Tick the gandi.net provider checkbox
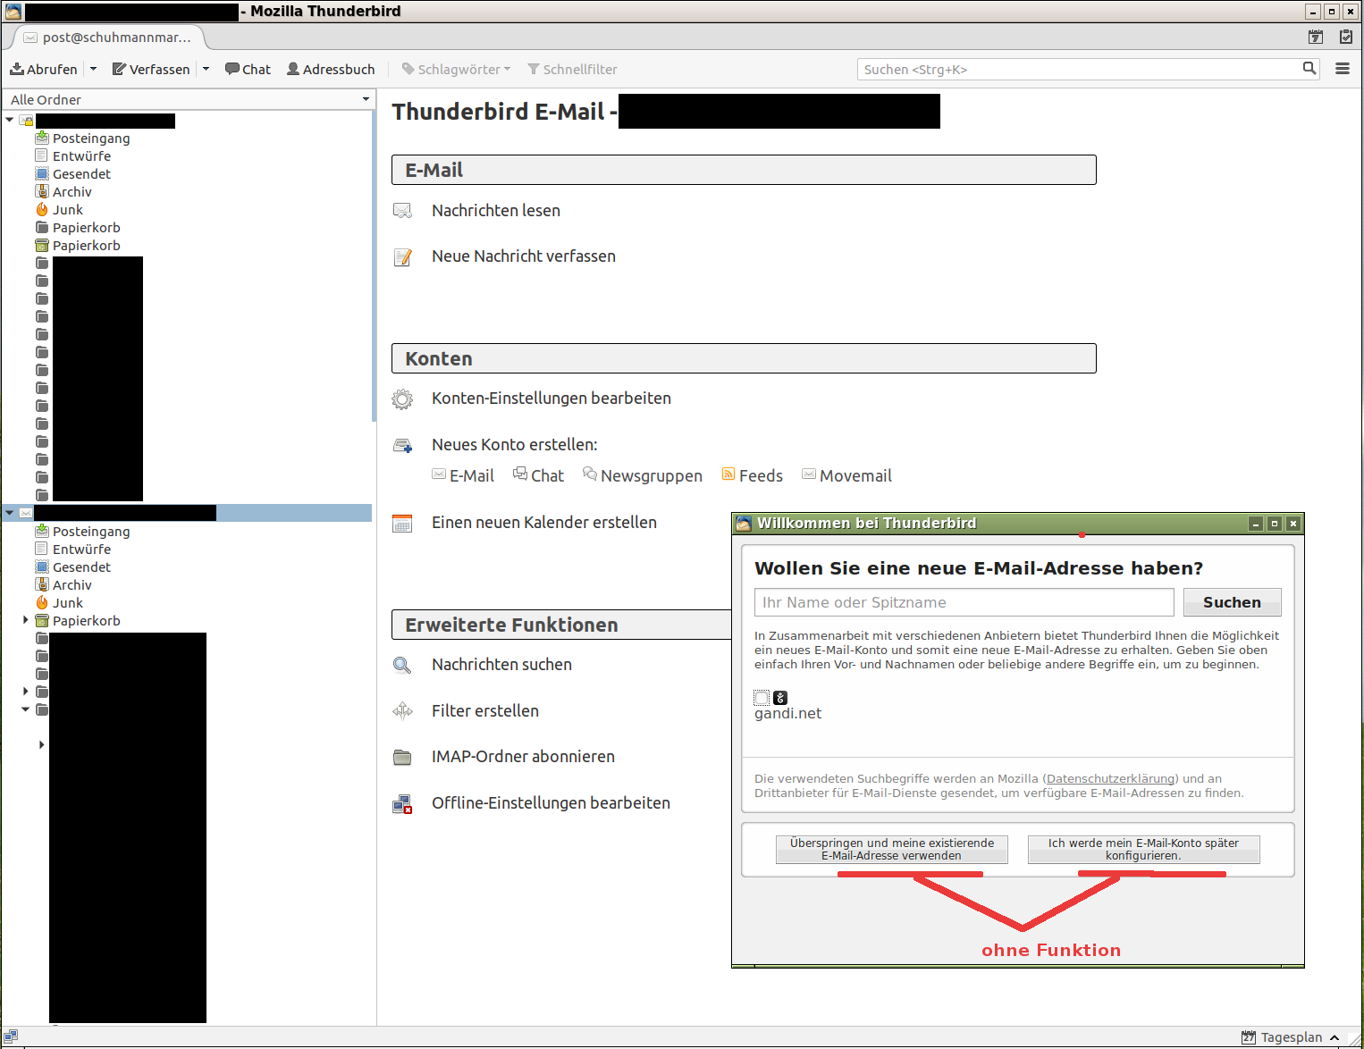The image size is (1364, 1049). pyautogui.click(x=762, y=698)
